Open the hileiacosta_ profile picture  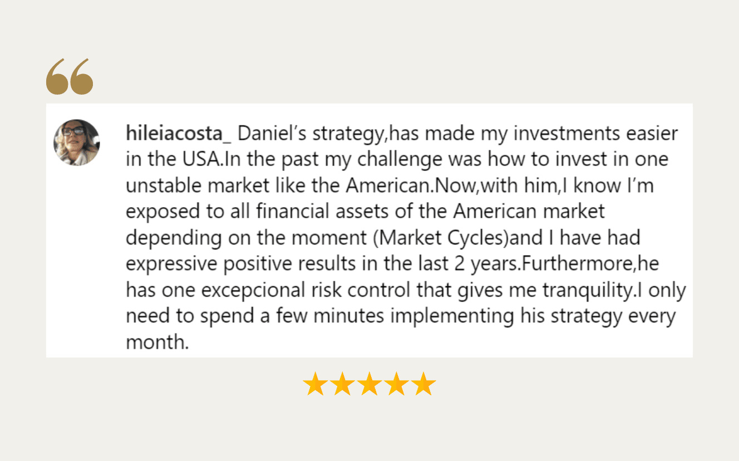click(77, 143)
